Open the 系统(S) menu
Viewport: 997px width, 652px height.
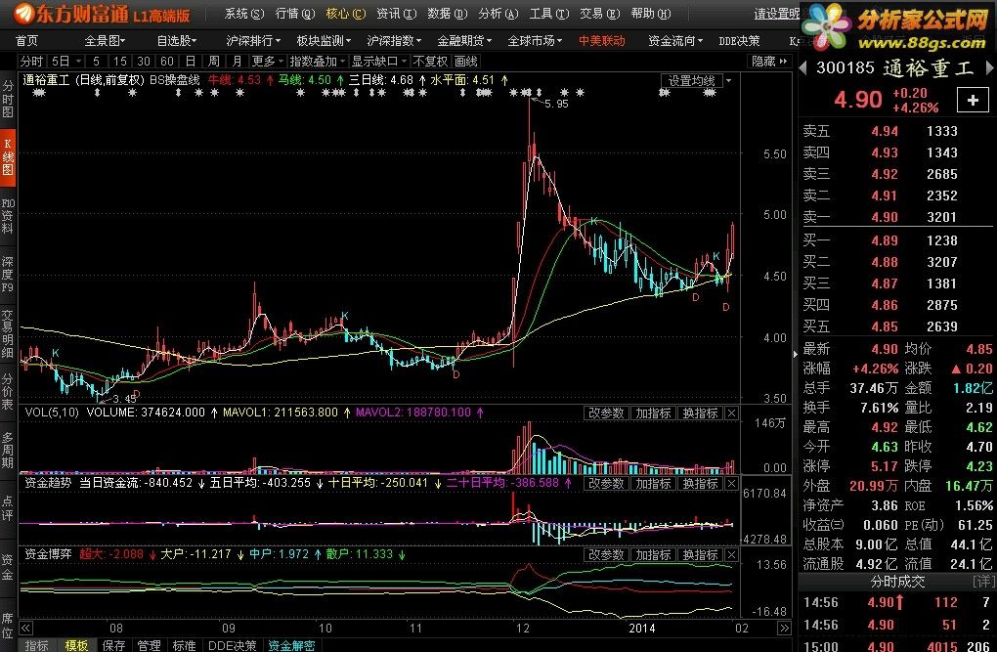point(244,14)
